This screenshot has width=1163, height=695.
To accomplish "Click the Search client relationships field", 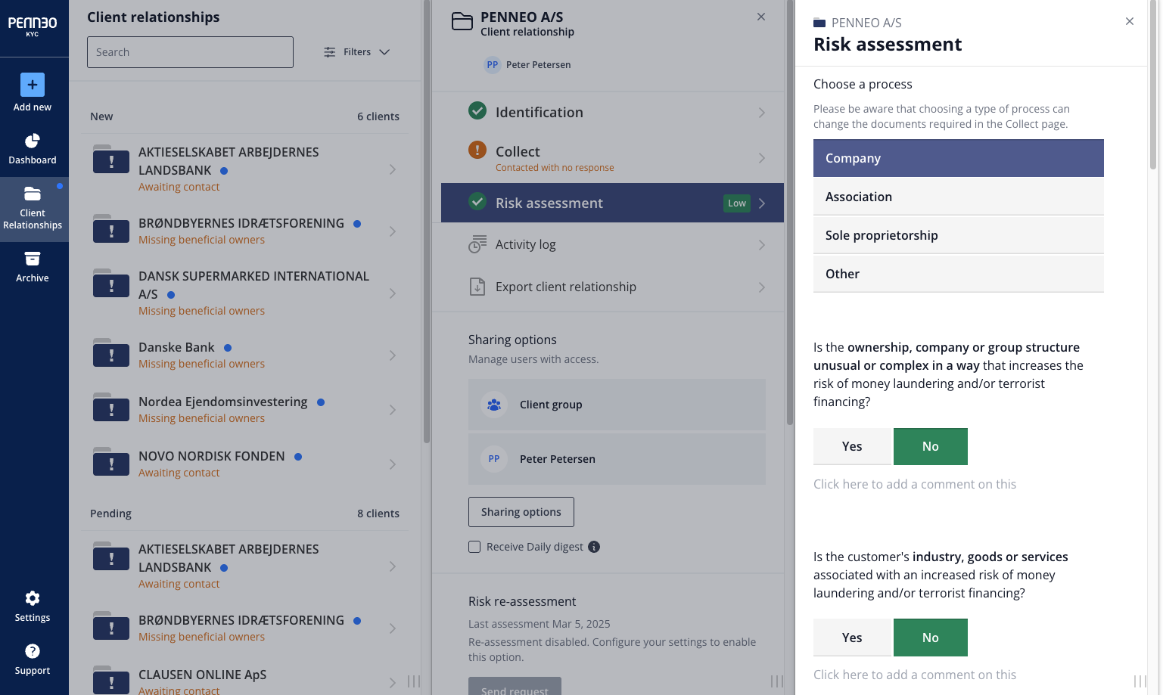I will 190,52.
